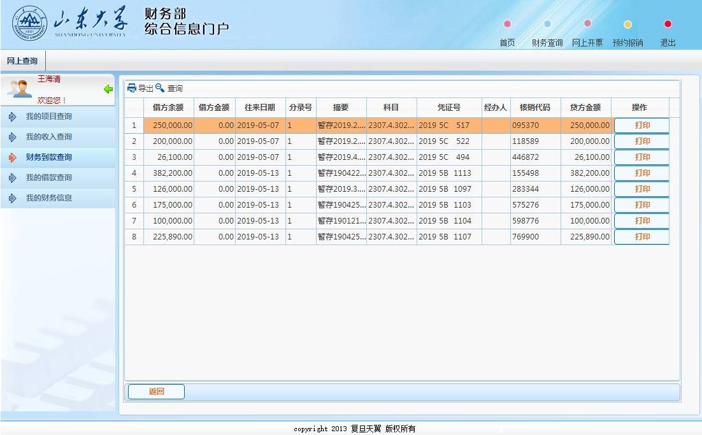Click the 科目 column header

391,108
